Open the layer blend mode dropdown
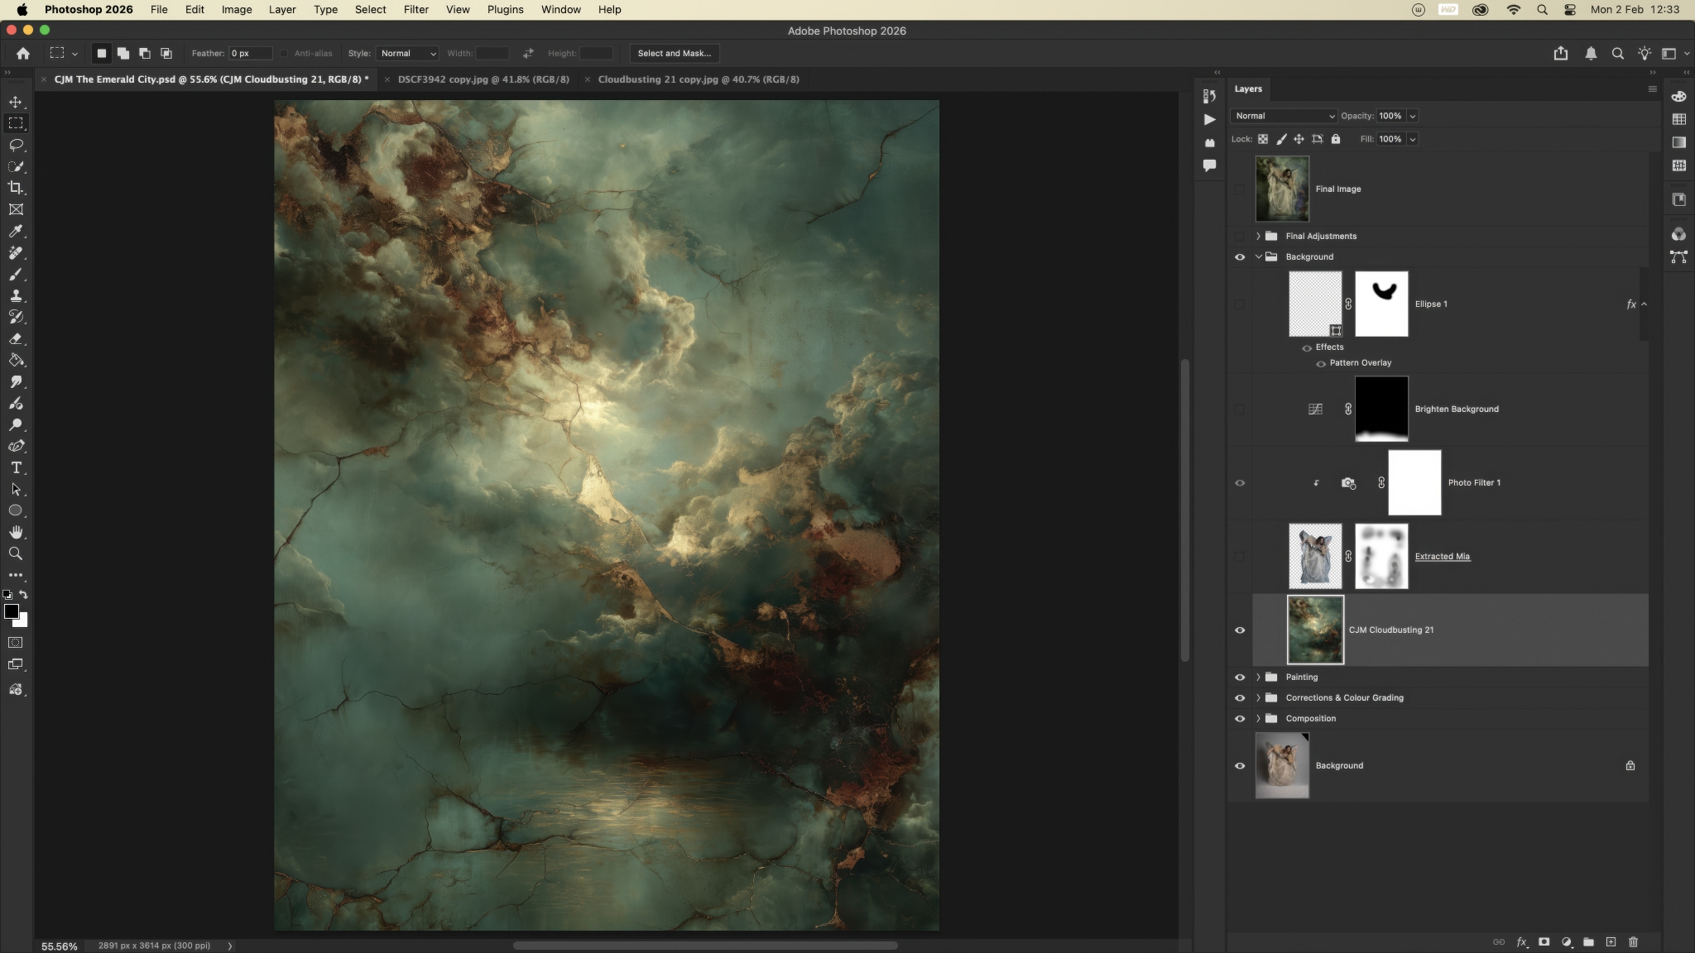The width and height of the screenshot is (1695, 953). [x=1284, y=116]
